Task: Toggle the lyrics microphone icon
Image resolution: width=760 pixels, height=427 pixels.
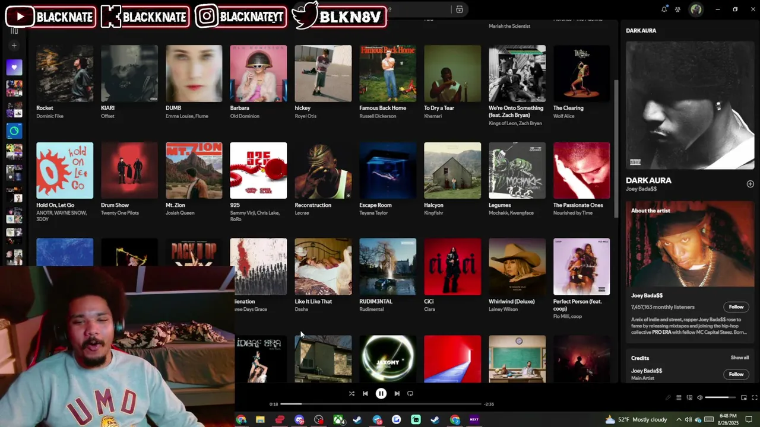Action: click(668, 397)
